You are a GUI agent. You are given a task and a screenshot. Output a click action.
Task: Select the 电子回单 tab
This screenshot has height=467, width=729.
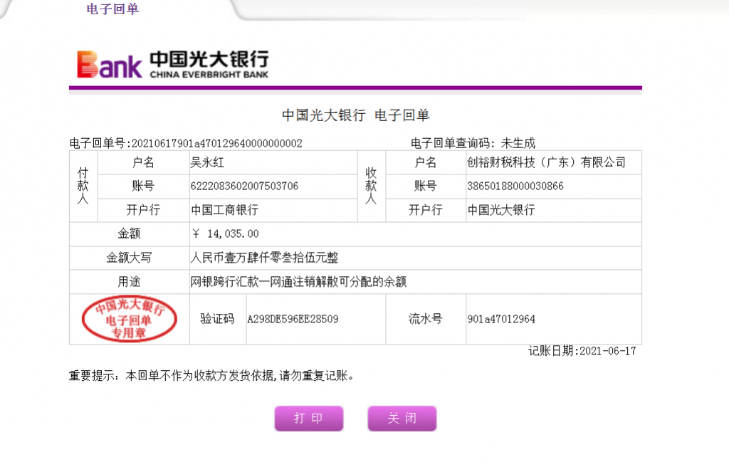tap(112, 9)
